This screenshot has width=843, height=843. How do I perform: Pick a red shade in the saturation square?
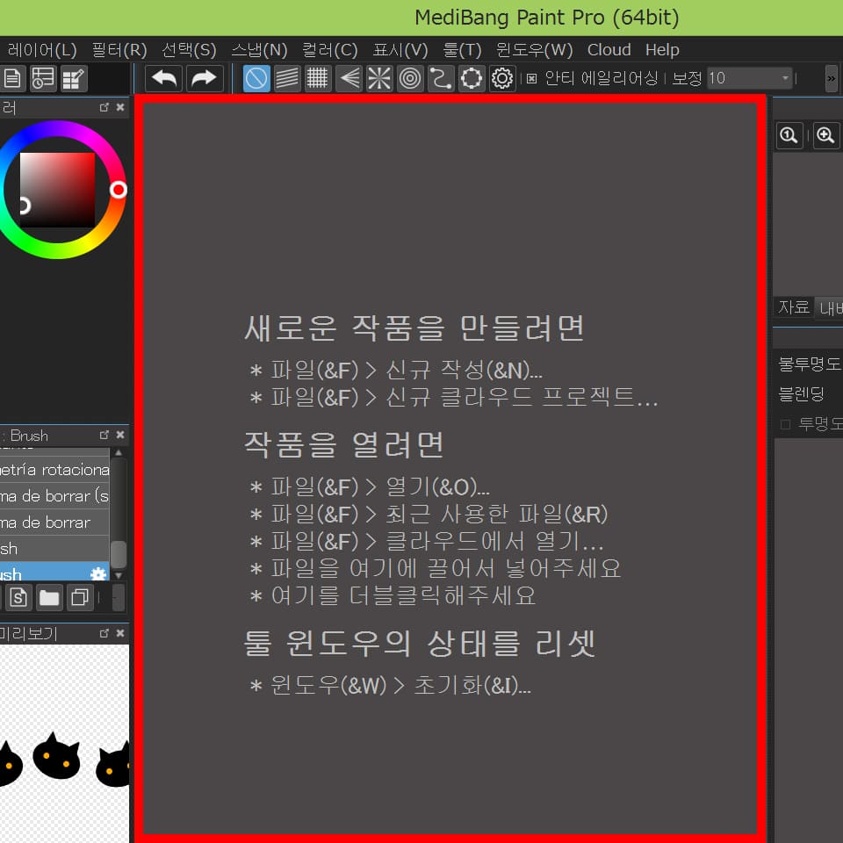(x=58, y=190)
